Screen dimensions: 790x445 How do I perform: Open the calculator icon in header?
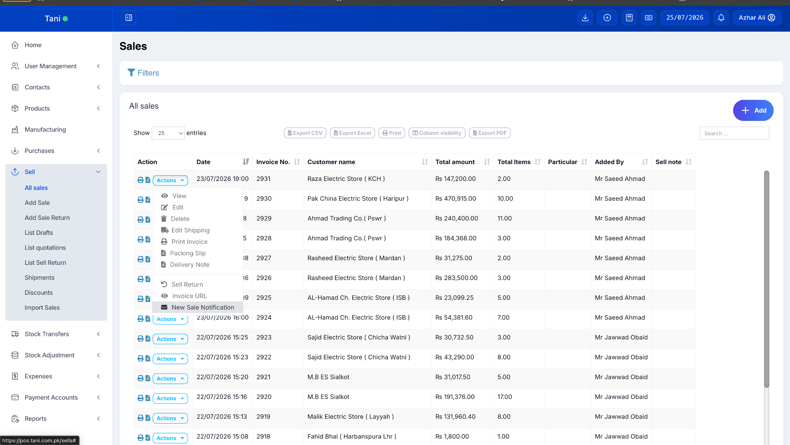[629, 18]
